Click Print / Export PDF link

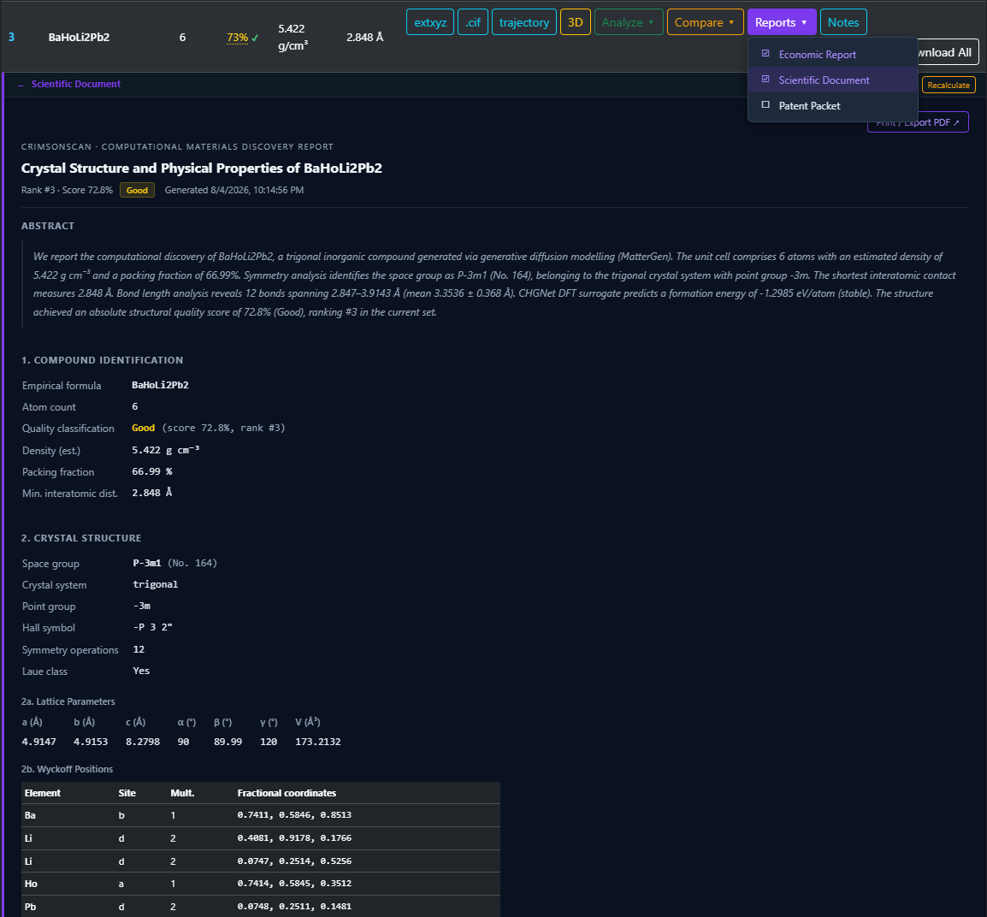[x=918, y=122]
